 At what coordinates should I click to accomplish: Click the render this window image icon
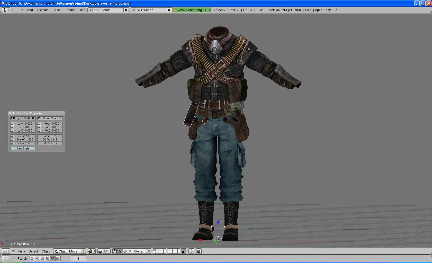[x=199, y=251]
